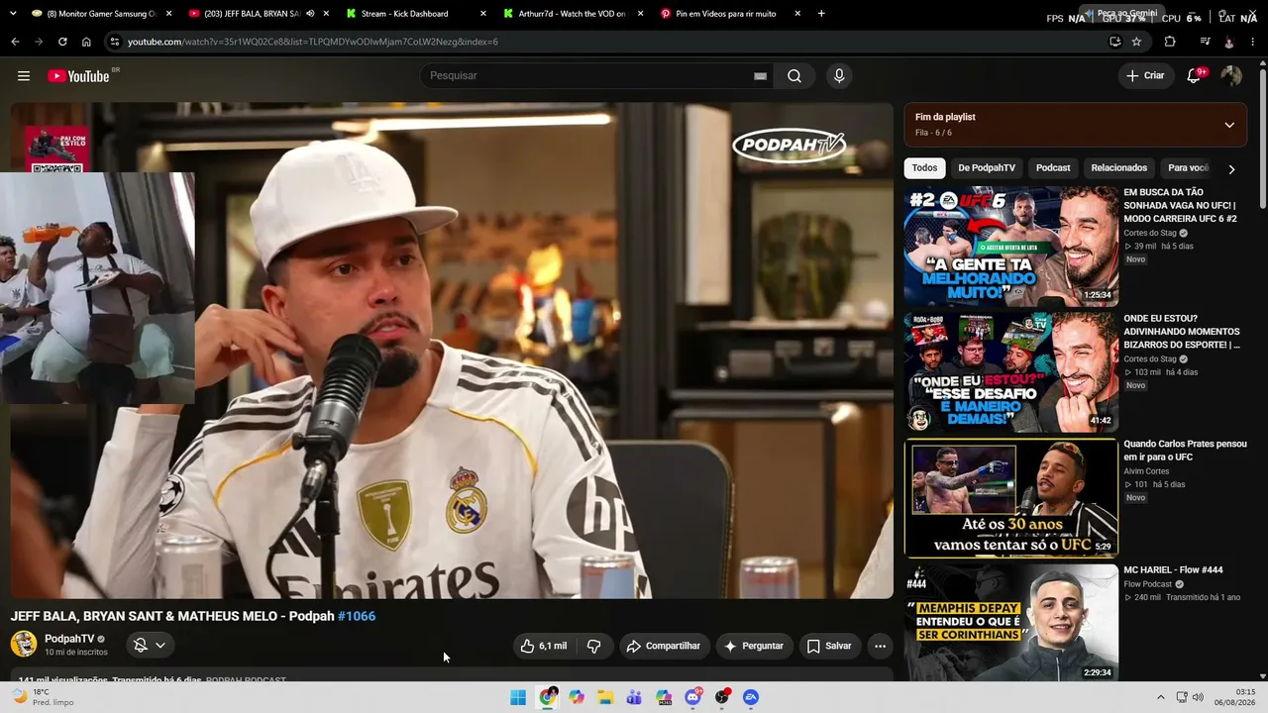Open the Windows Start menu
Screen dimensions: 1268x713
[x=518, y=697]
